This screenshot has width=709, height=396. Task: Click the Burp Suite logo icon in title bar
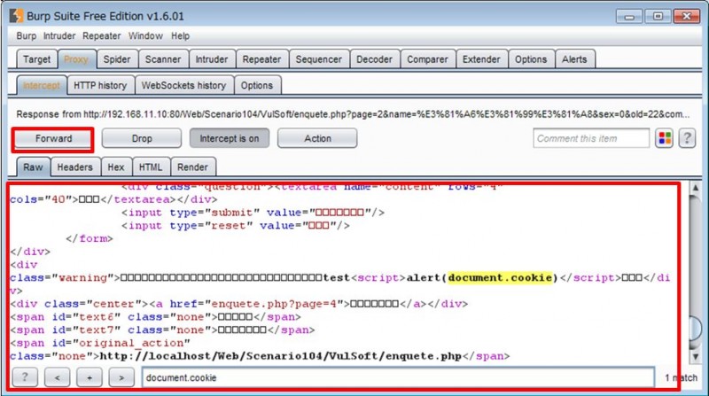16,16
